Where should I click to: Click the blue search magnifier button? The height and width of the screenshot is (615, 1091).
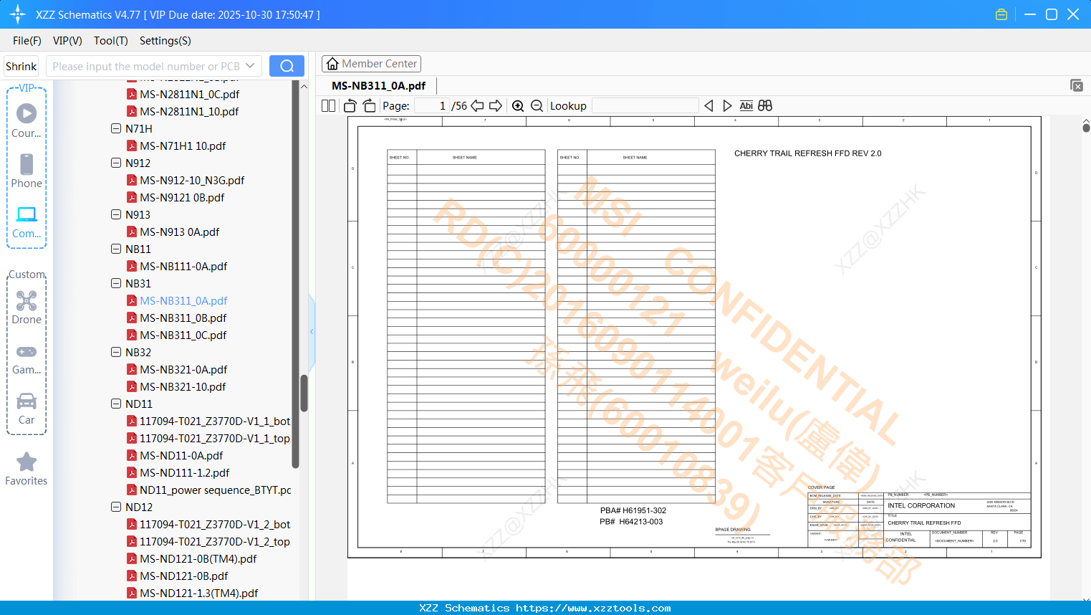(287, 65)
